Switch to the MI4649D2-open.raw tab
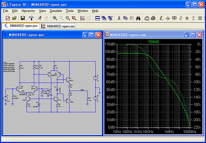Image resolution: width=206 pixels, height=143 pixels. (x=58, y=26)
